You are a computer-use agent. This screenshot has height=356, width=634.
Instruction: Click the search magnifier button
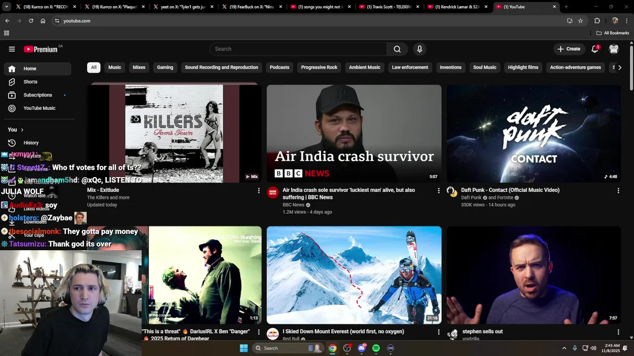coord(397,49)
